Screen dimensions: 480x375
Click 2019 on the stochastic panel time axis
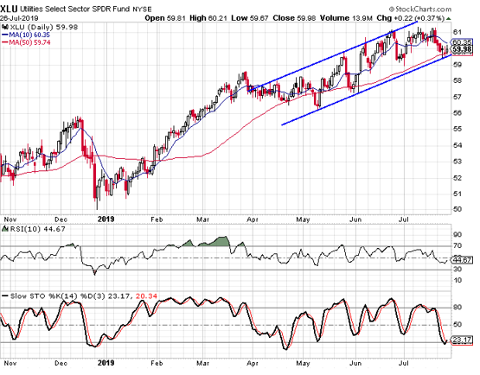click(x=106, y=363)
